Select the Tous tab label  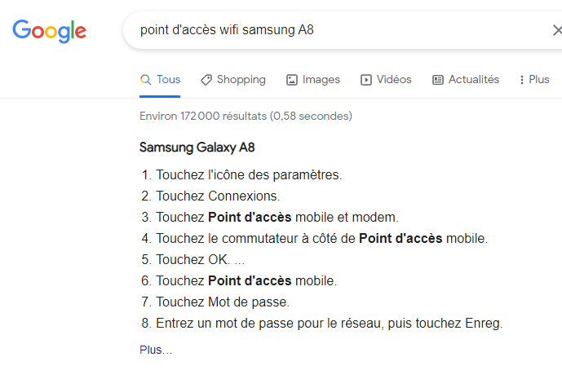coord(169,80)
